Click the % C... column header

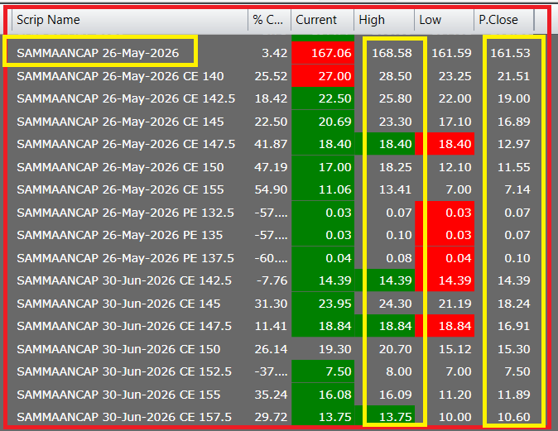point(269,20)
